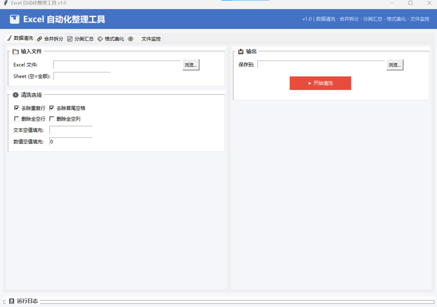Click the 清洗选项 section label
437x307 pixels.
point(31,95)
